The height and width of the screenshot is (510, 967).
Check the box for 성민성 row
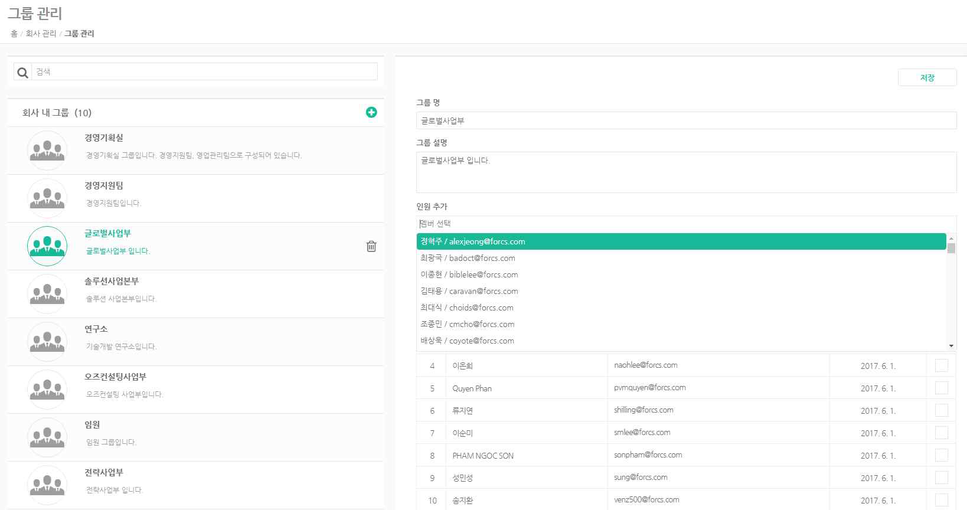click(x=942, y=478)
